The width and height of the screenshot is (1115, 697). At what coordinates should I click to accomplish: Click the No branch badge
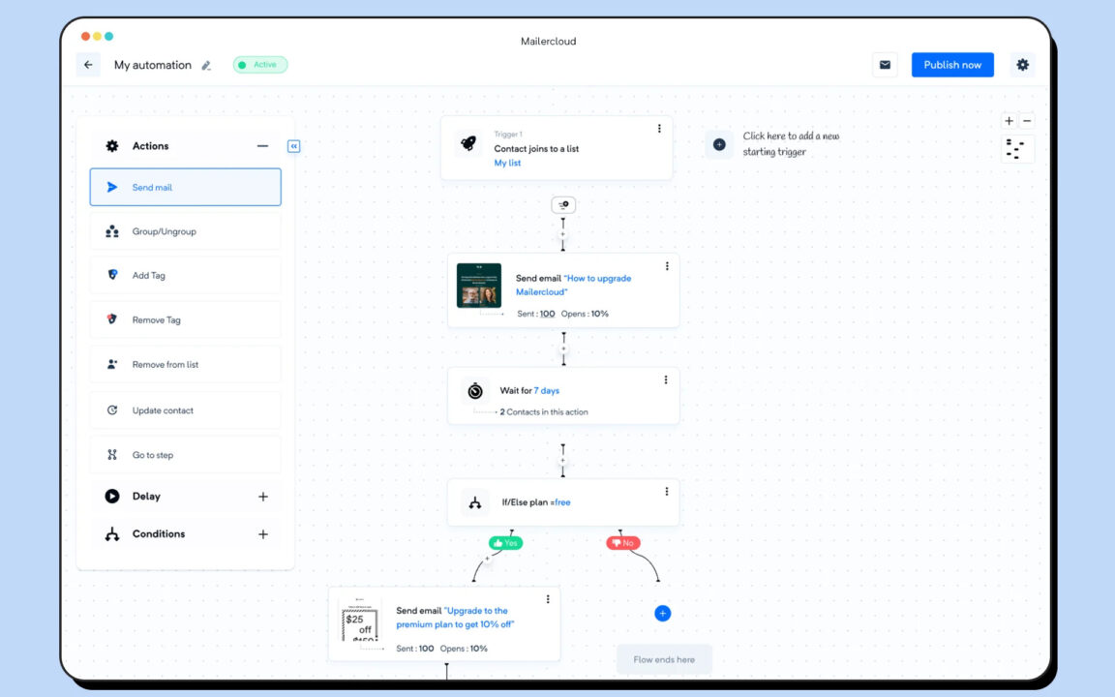click(x=623, y=543)
